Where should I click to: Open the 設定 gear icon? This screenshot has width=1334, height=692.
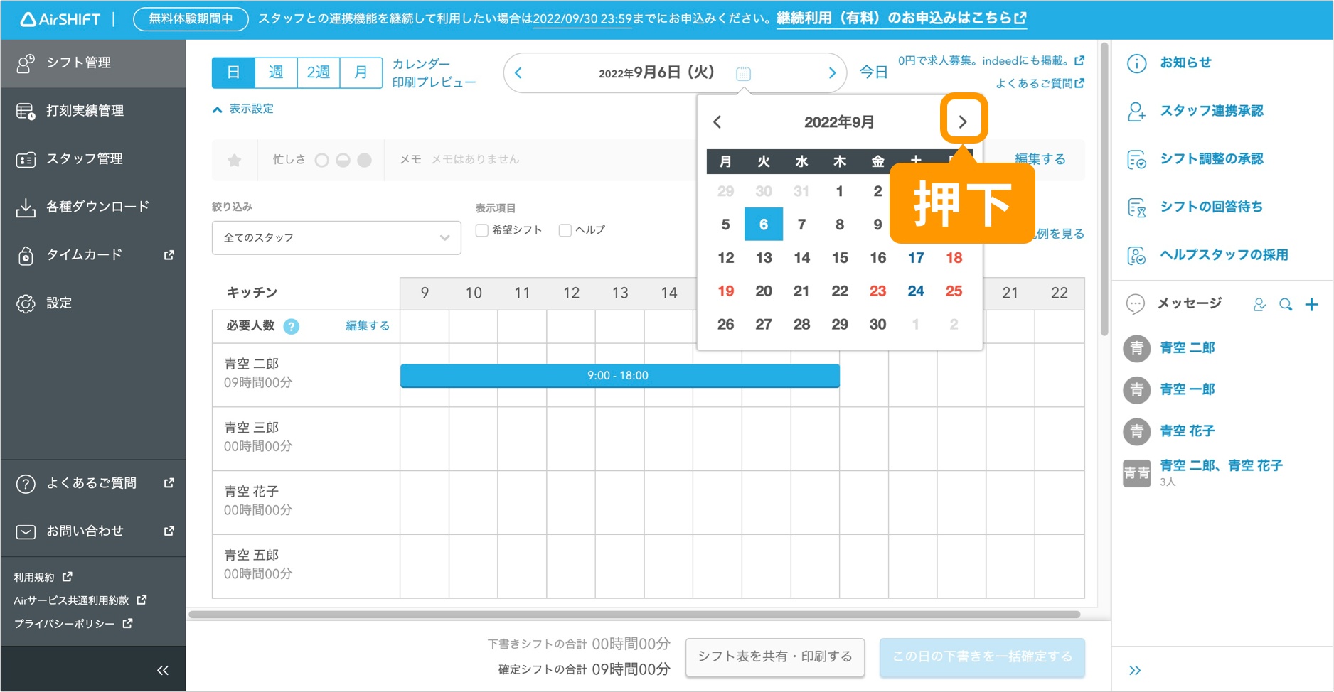click(26, 303)
